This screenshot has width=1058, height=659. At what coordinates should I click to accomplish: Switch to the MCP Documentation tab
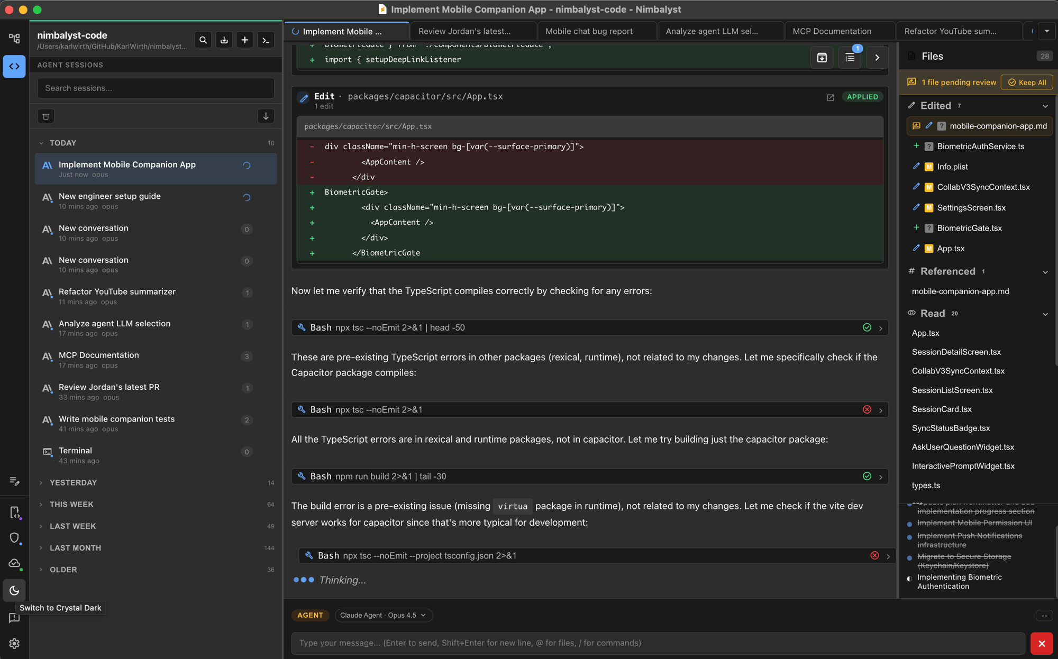pos(832,31)
